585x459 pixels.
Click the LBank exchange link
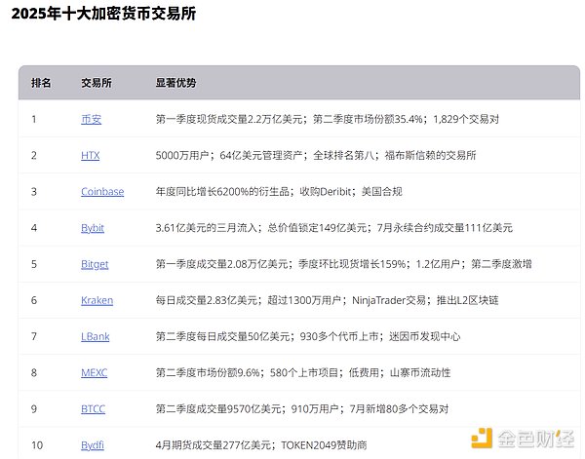point(95,336)
